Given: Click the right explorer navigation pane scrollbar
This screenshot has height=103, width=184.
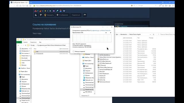Looking at the screenshot, I should point(95,71).
